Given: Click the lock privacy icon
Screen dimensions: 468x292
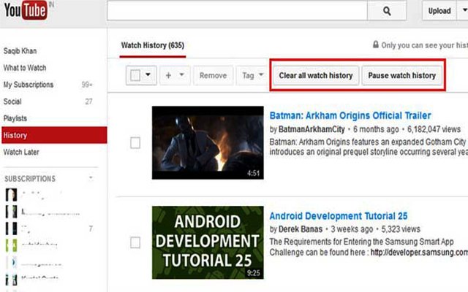Looking at the screenshot, I should click(376, 45).
